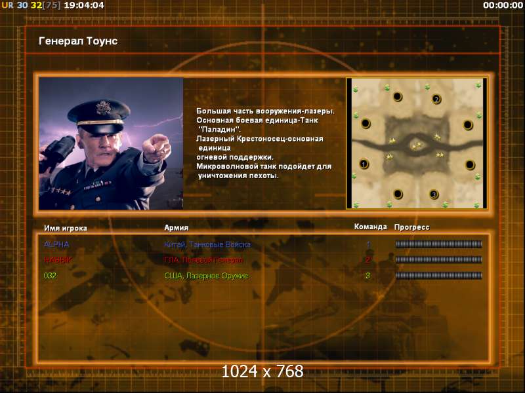This screenshot has width=525, height=393.
Task: Click start position 1 on the minimap
Action: (x=364, y=164)
